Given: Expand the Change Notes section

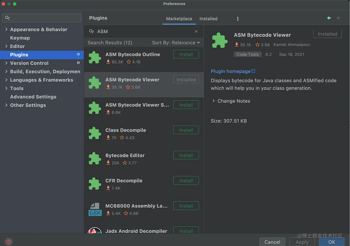Looking at the screenshot, I should point(214,101).
